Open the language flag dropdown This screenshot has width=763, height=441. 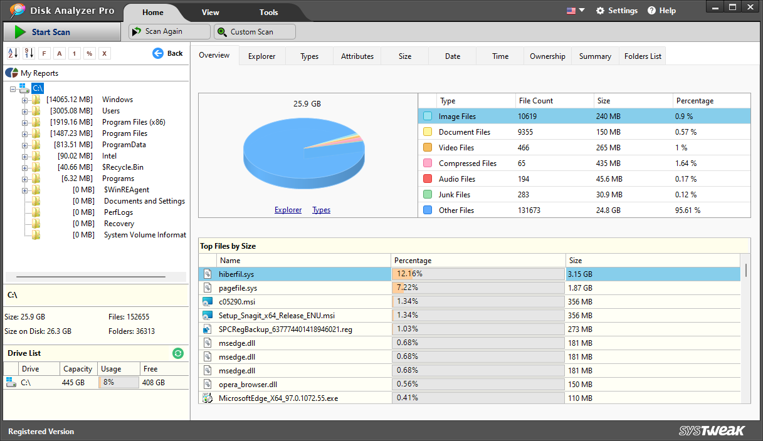click(576, 11)
